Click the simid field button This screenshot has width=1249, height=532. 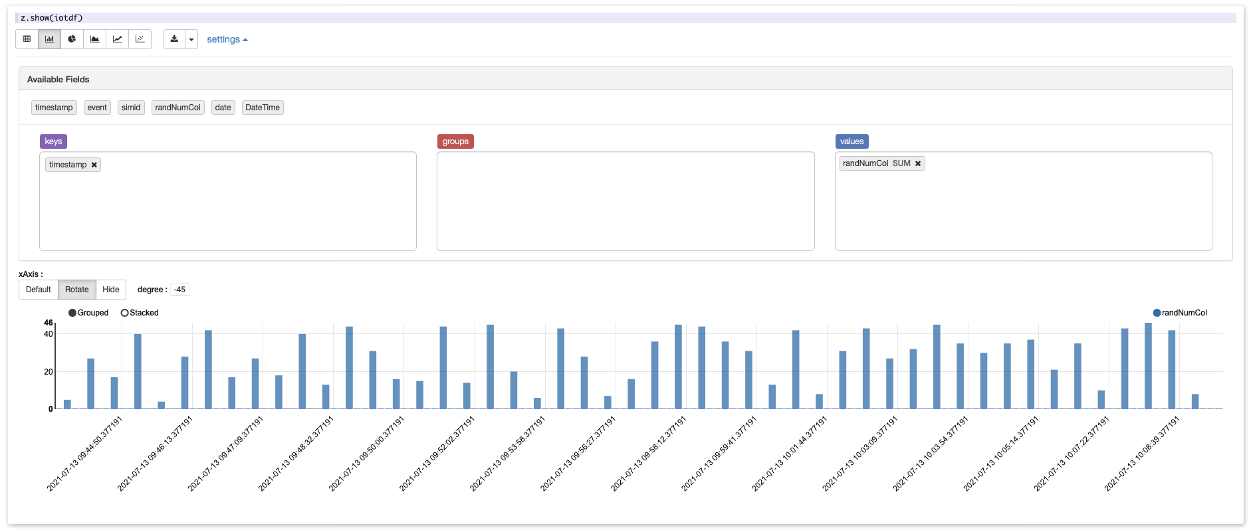[131, 108]
